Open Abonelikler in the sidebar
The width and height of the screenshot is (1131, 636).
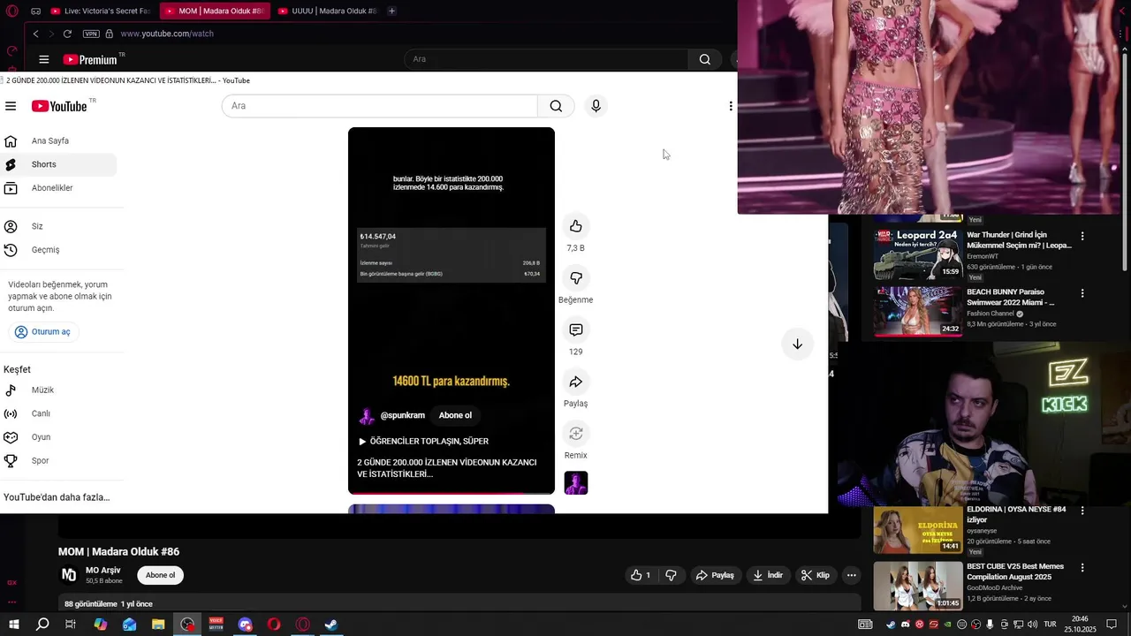click(x=58, y=188)
